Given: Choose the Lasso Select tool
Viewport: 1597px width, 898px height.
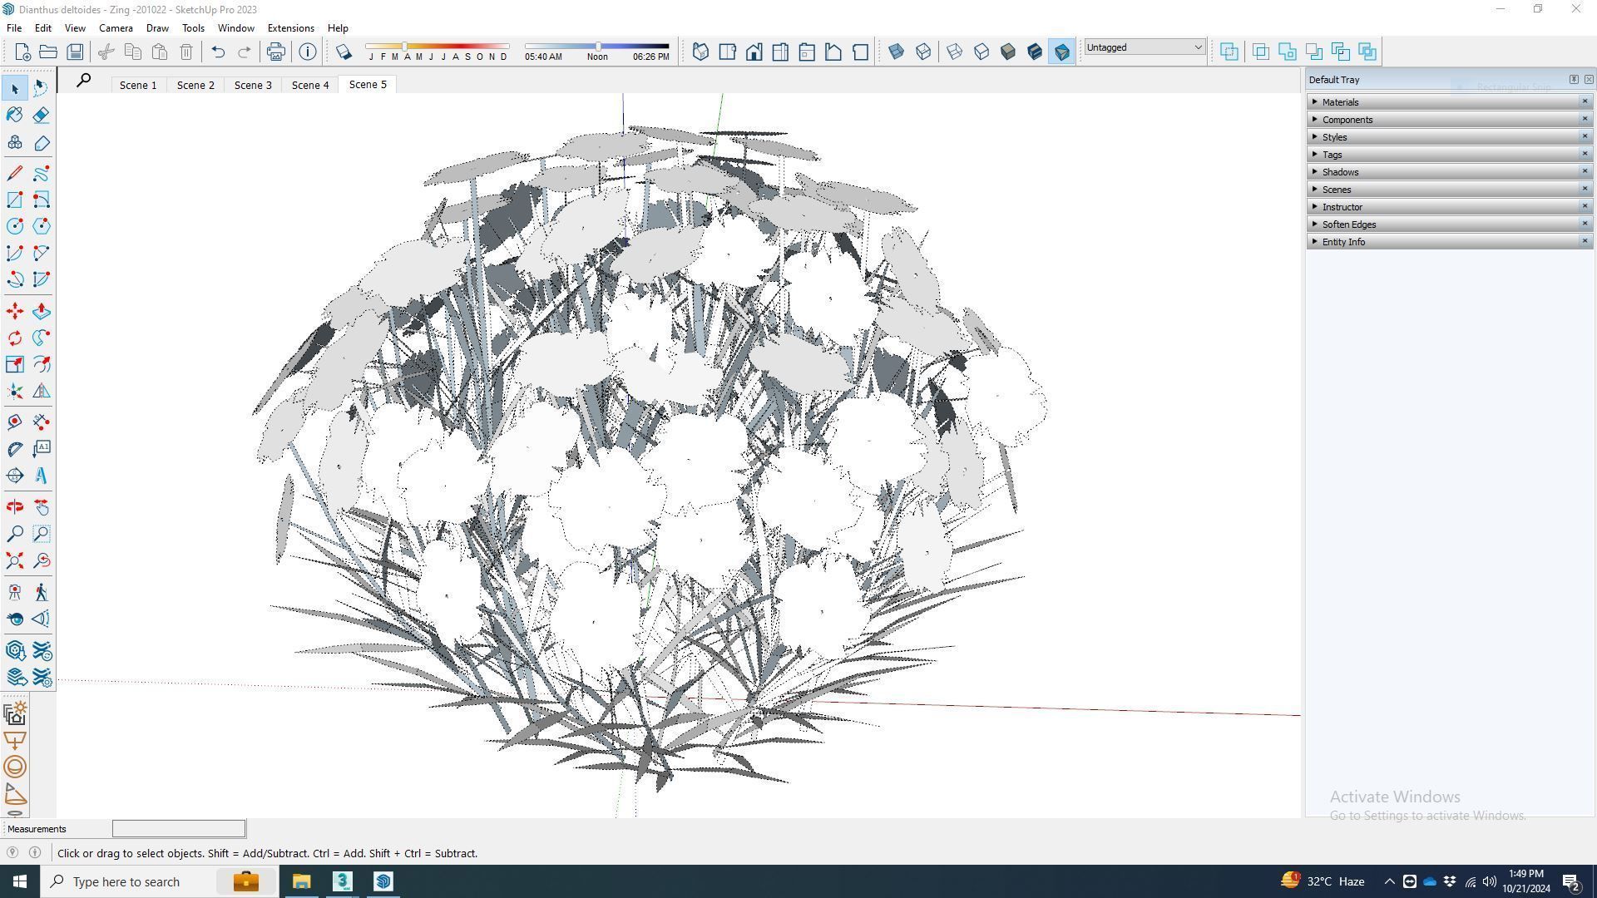Looking at the screenshot, I should tap(42, 88).
